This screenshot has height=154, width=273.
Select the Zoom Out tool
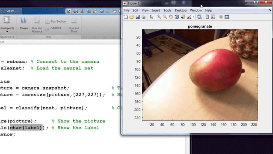pyautogui.click(x=165, y=17)
